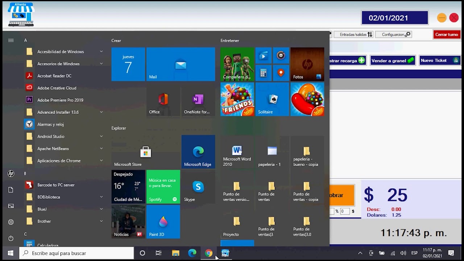Open the Microsoft Word 2010 tile
Image resolution: width=464 pixels, height=261 pixels.
click(237, 153)
